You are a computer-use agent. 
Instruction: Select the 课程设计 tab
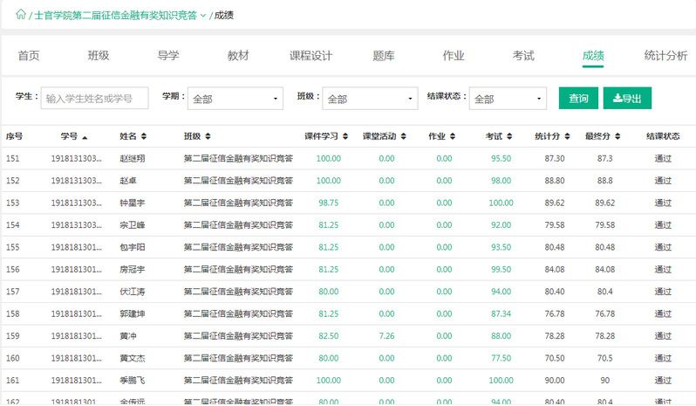(310, 56)
